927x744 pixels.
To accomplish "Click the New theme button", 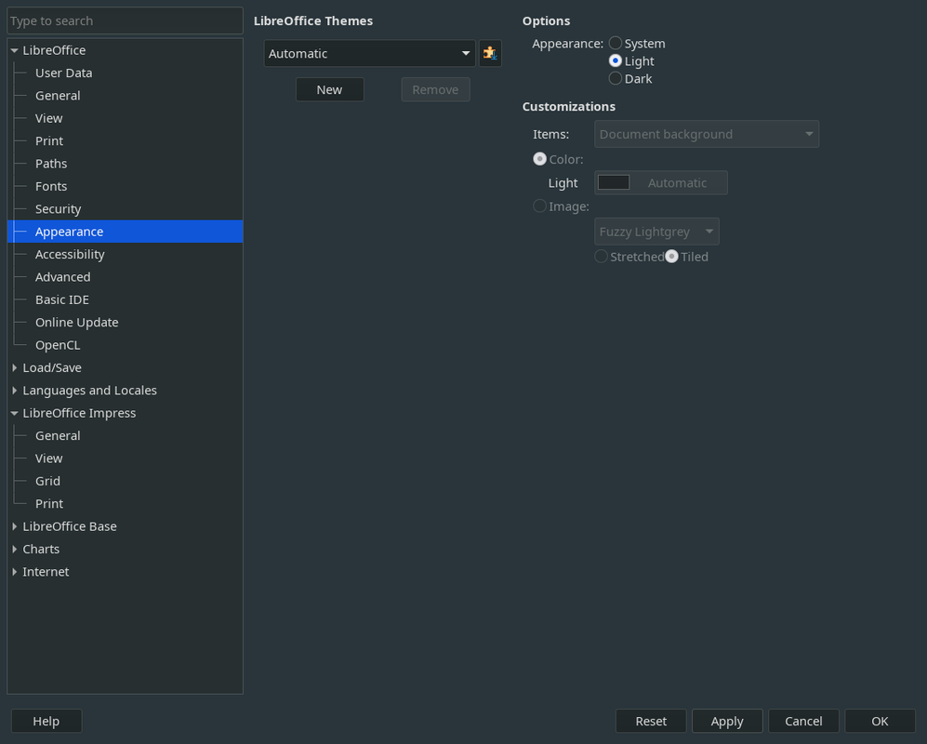I will click(x=330, y=90).
